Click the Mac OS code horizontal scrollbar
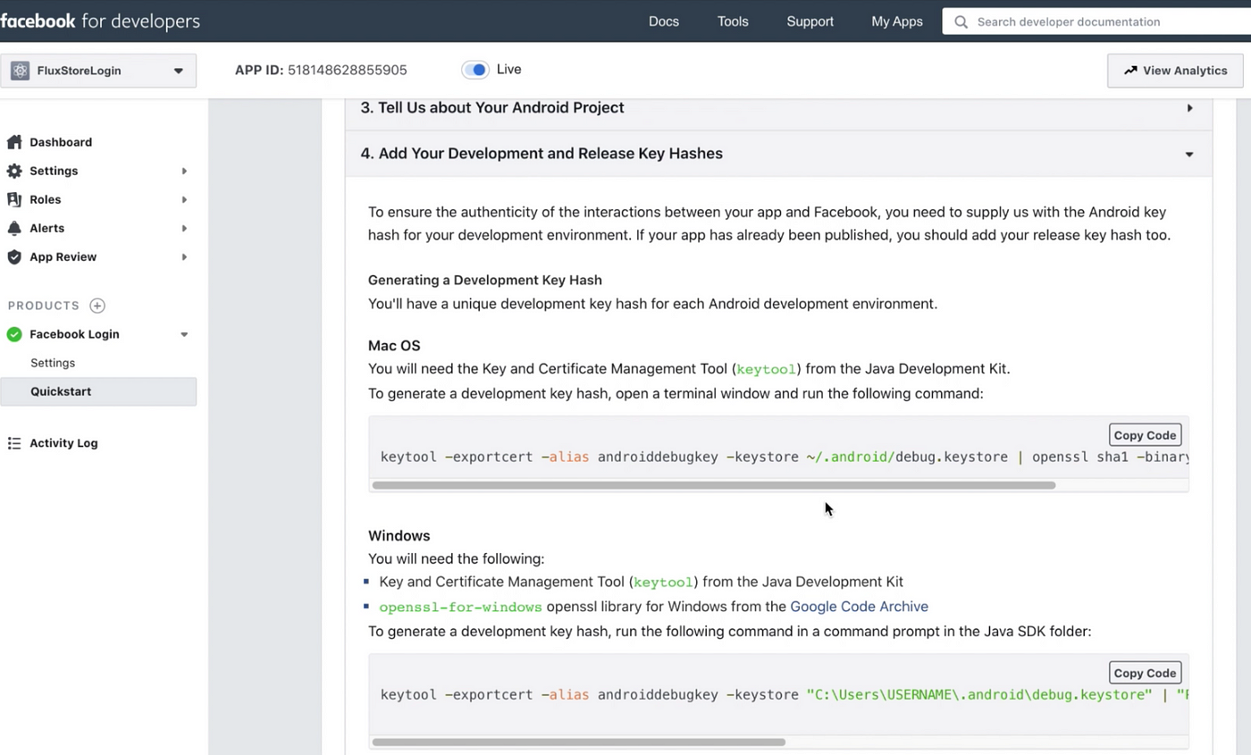 714,485
